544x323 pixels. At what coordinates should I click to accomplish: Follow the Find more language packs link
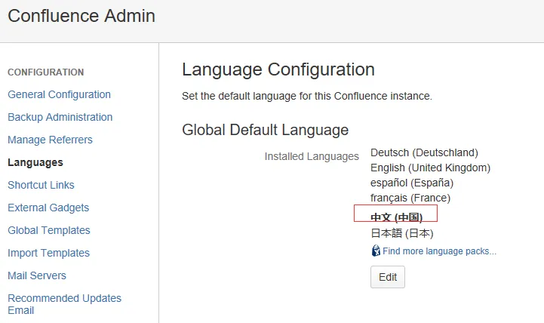(439, 251)
